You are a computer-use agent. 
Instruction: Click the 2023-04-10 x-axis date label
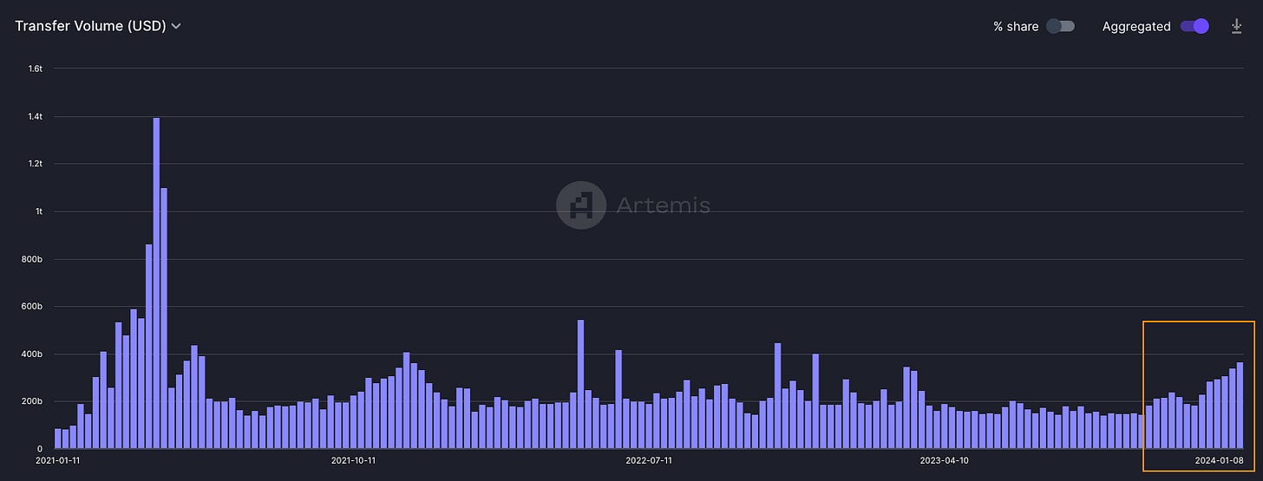pos(944,460)
